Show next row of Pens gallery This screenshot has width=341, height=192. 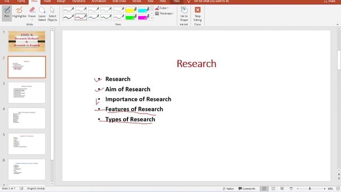[x=152, y=13]
